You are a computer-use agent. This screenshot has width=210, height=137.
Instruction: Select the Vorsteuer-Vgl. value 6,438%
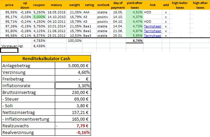39,45
